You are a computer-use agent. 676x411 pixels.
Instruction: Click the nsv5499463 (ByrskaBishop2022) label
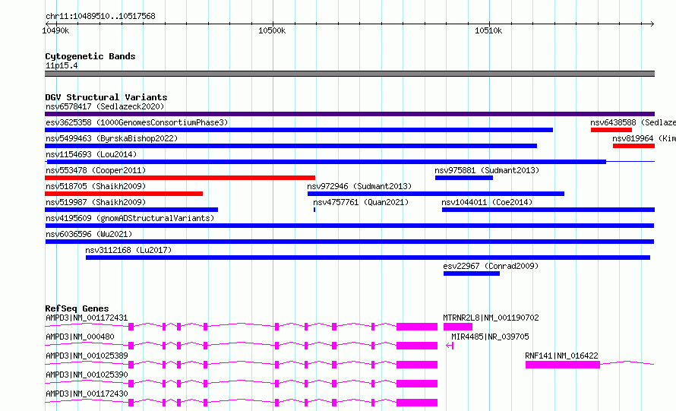tap(112, 138)
